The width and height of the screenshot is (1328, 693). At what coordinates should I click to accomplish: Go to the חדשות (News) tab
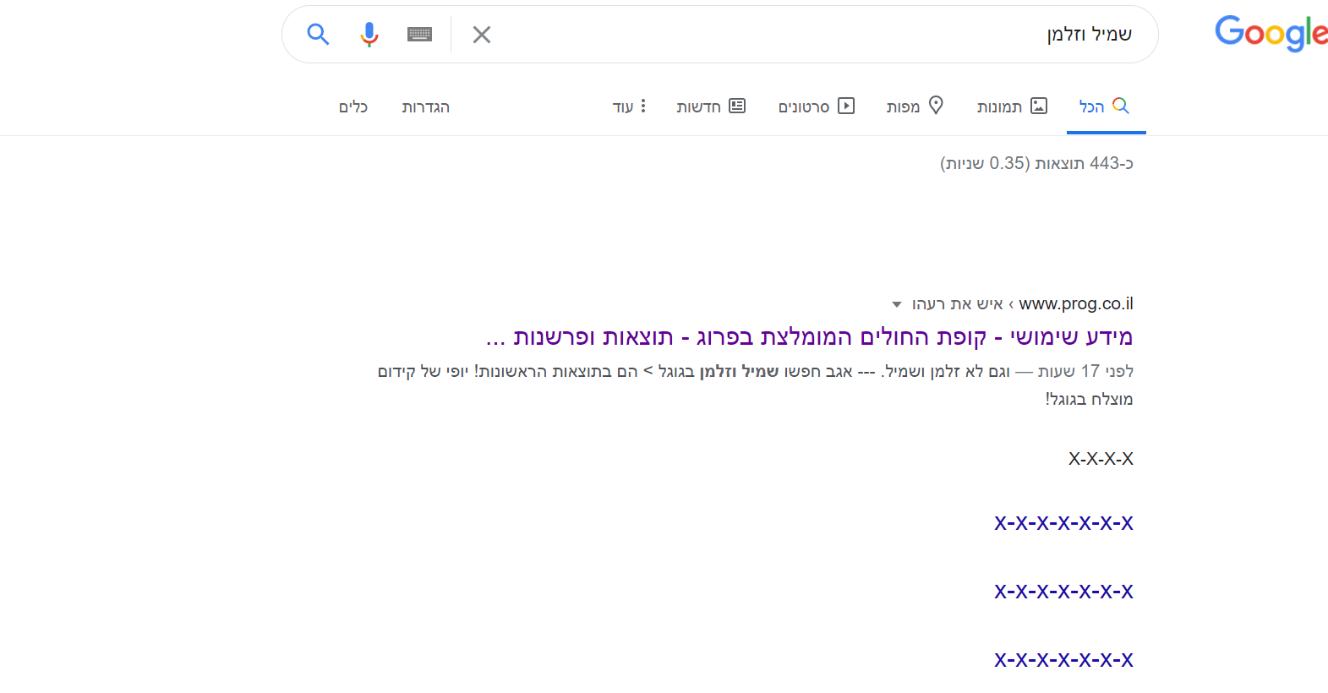(711, 106)
